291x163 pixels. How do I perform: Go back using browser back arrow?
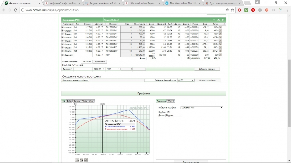point(4,10)
